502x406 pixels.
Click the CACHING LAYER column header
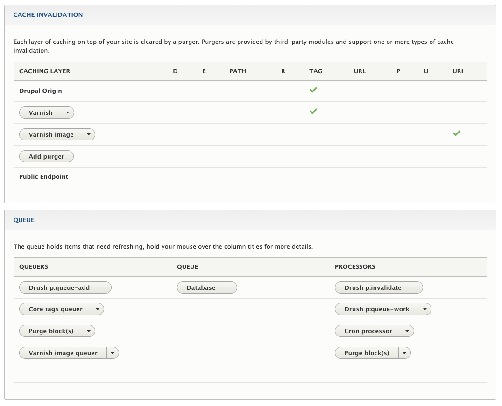(45, 71)
